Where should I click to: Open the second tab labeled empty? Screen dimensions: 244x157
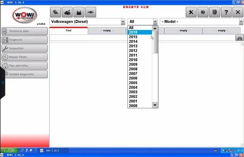107,31
